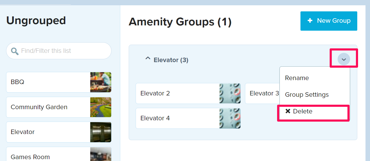Click the Elevator 4 button panel thumbnail

click(230, 118)
